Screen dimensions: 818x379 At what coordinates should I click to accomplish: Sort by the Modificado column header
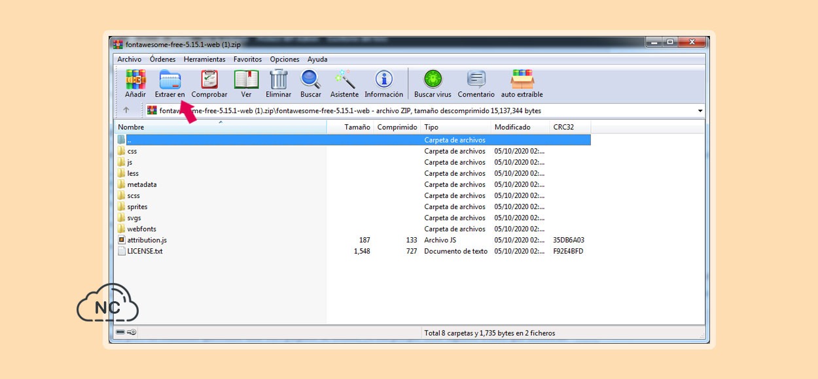pyautogui.click(x=520, y=127)
